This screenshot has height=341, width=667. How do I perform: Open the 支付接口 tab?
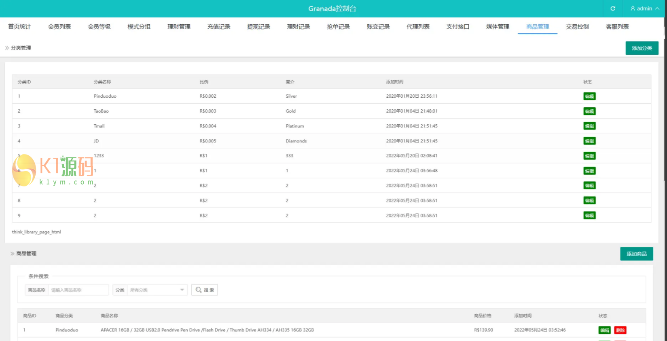(x=458, y=27)
